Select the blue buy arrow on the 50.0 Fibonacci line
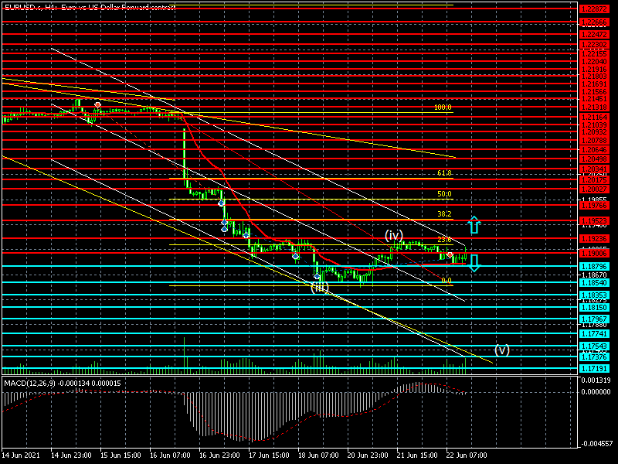 pos(221,203)
